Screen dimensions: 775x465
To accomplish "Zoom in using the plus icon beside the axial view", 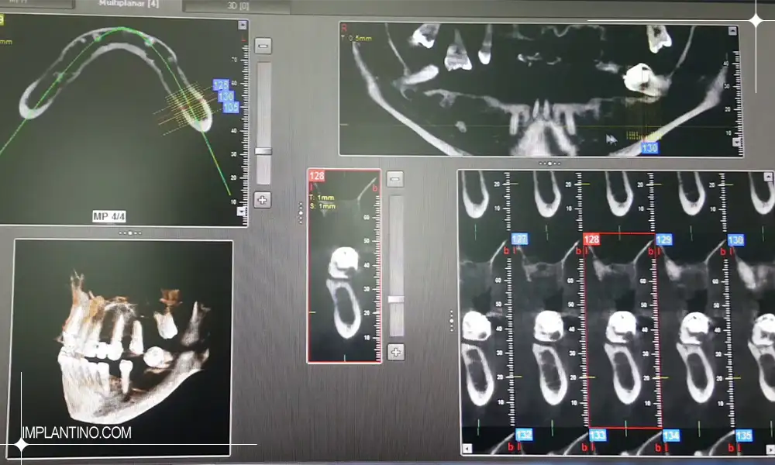I will point(261,199).
